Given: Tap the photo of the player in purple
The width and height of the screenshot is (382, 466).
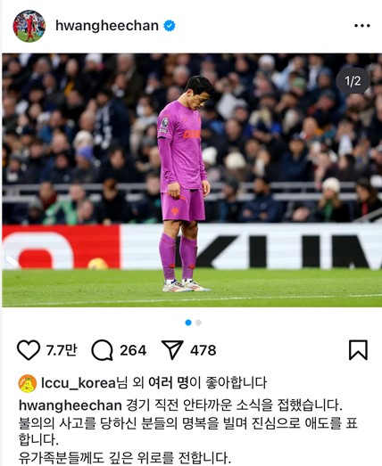Looking at the screenshot, I should [x=192, y=180].
